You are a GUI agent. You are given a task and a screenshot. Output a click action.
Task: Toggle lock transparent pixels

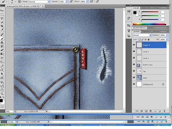click(x=139, y=40)
